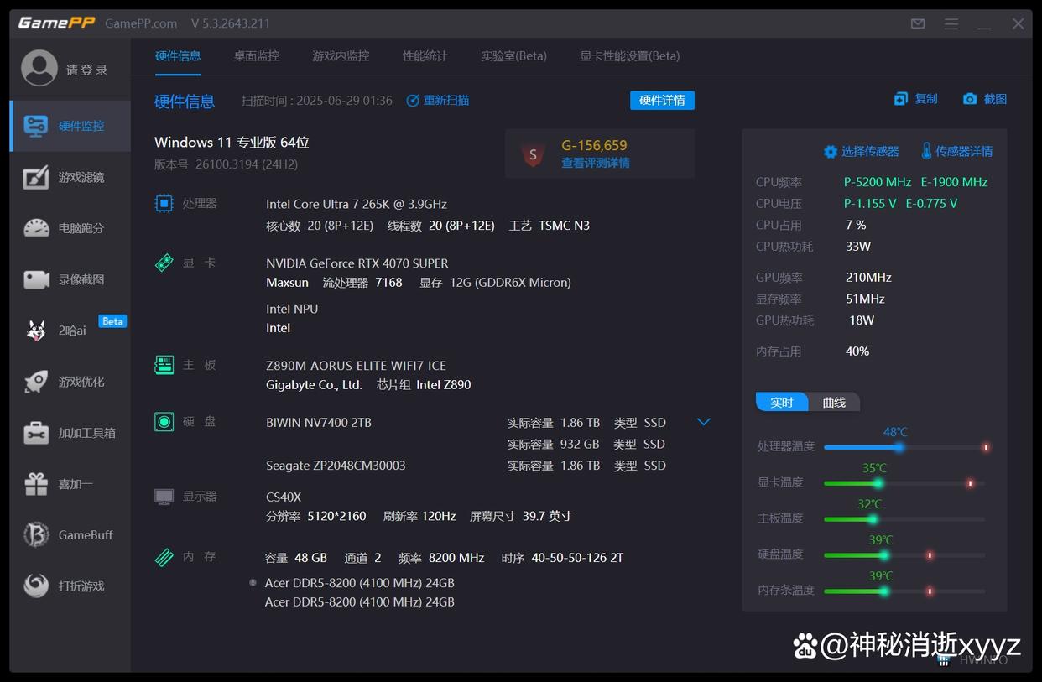The height and width of the screenshot is (682, 1042).
Task: Click the second Acer DDR5-8200 memory row
Action: point(359,602)
